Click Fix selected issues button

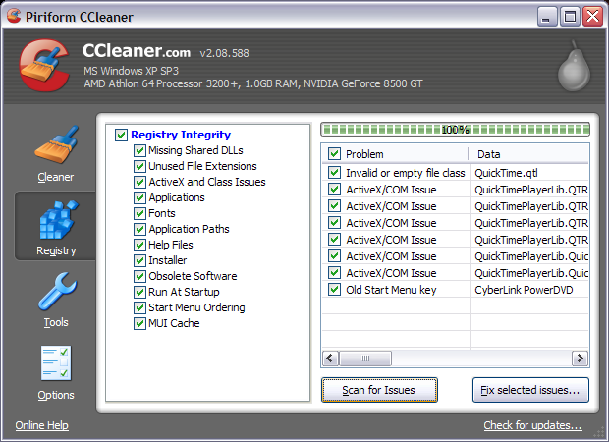click(530, 390)
